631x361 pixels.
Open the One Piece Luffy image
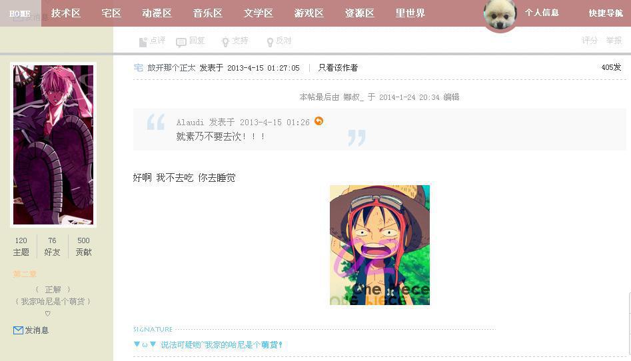pos(380,244)
